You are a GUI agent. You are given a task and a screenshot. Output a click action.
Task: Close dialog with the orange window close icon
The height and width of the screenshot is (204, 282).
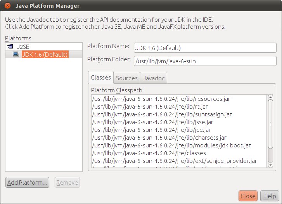pyautogui.click(x=7, y=5)
